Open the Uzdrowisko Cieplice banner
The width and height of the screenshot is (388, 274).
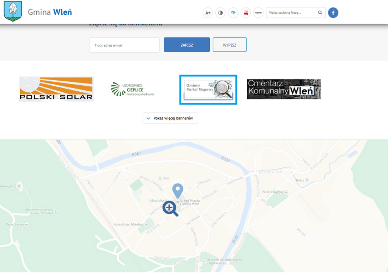coord(133,89)
